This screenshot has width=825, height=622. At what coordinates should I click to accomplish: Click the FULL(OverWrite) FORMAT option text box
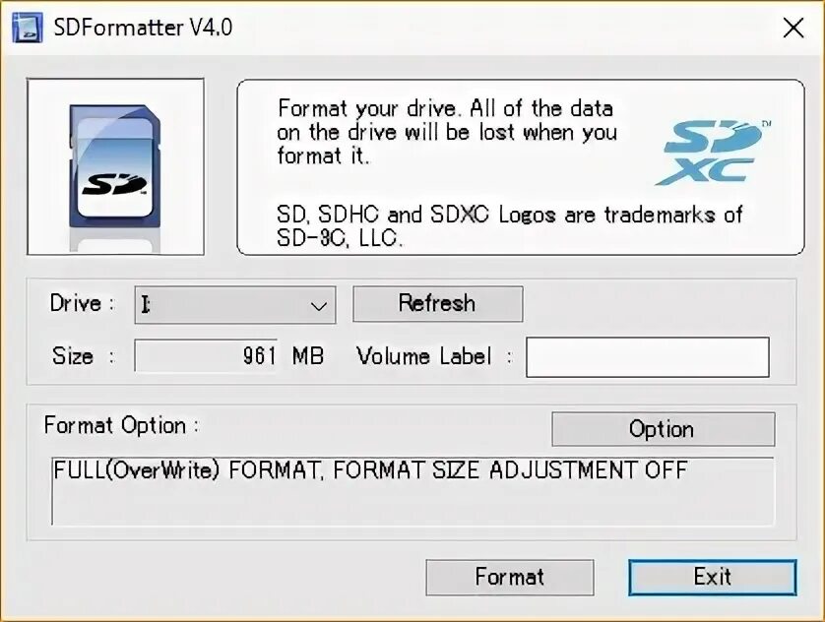(x=413, y=491)
